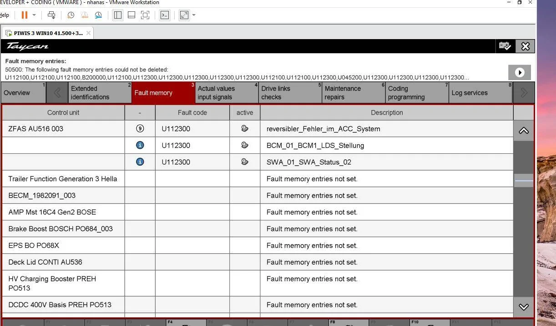Open the Log services tab
The image size is (556, 326).
tap(480, 93)
